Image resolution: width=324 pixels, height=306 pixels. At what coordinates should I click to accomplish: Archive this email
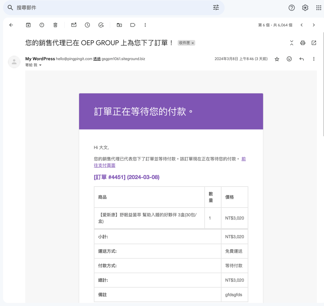[x=28, y=25]
